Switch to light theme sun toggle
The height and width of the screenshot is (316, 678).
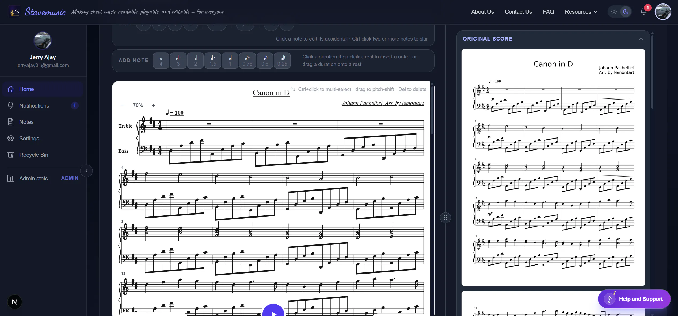[614, 12]
